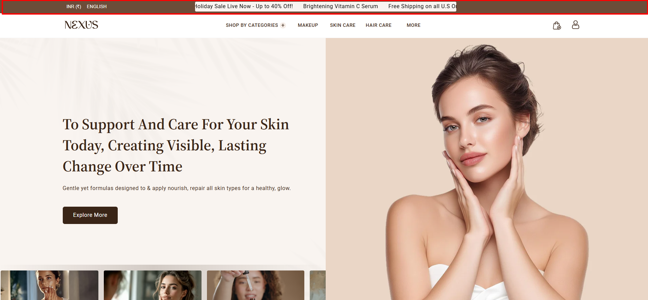Expand Shop By Categories plus icon

pos(283,25)
